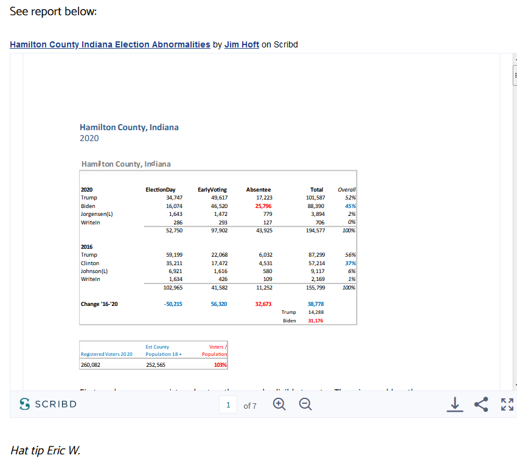Click the document viewer scrollbar thumb
Image resolution: width=517 pixels, height=458 pixels.
[515, 75]
